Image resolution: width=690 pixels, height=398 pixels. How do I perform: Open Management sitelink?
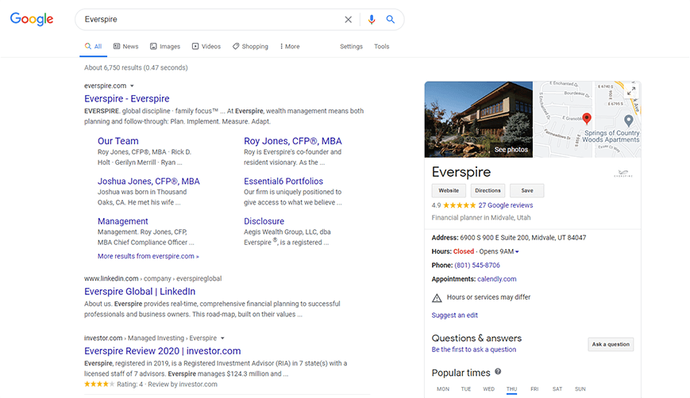pyautogui.click(x=123, y=221)
